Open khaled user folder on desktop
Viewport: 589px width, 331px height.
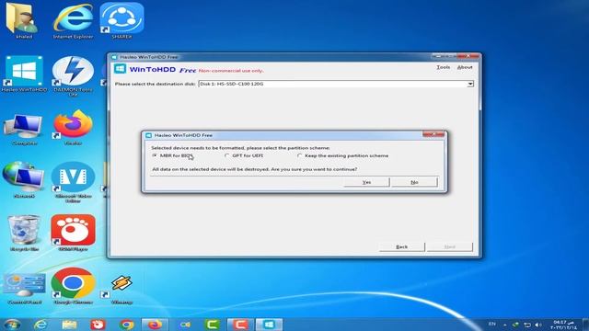[x=24, y=21]
